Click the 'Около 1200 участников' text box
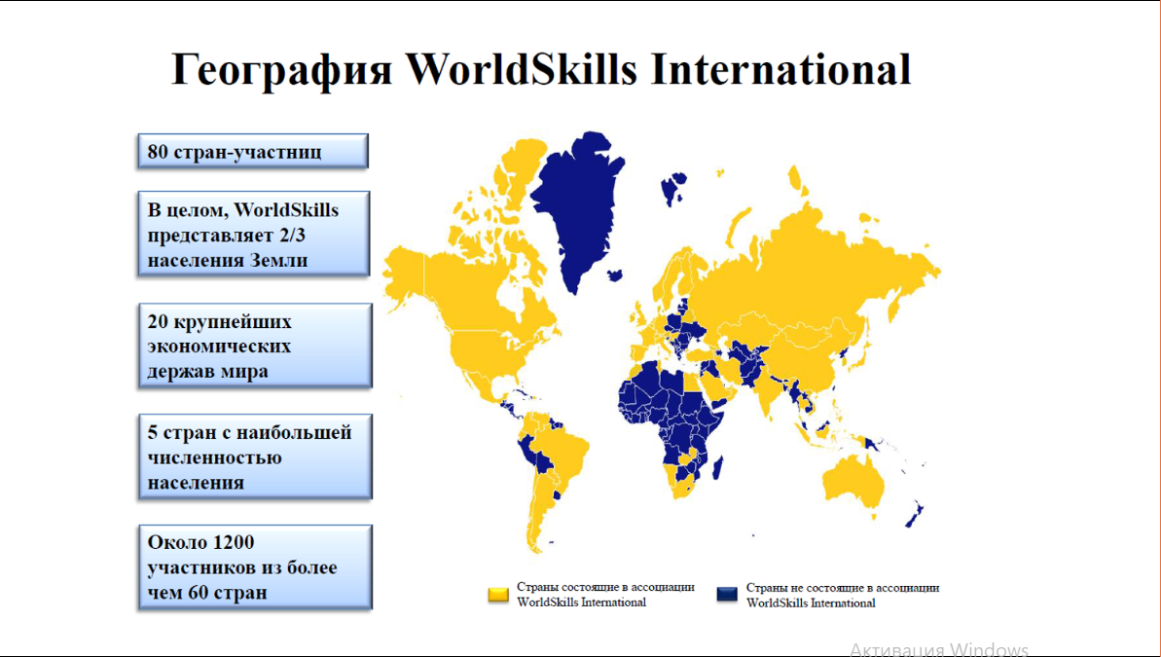The image size is (1161, 657). click(x=255, y=567)
